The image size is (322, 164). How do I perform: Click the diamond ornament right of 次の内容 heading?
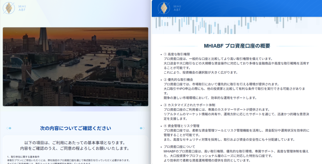(142, 128)
